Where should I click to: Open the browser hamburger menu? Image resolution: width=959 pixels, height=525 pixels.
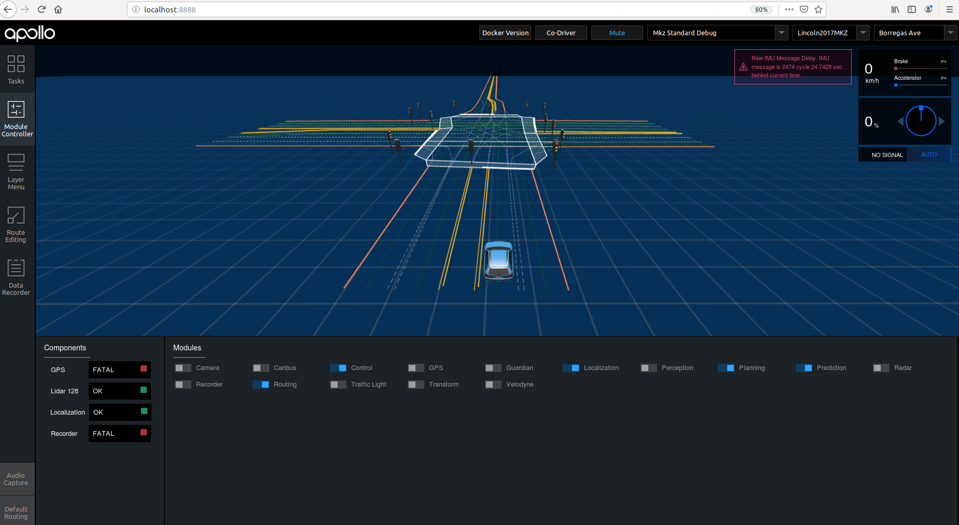pyautogui.click(x=950, y=9)
